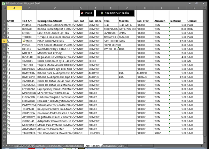Select cell with 'PR45C6' code
Viewport: 209px width, 149px height.
point(29,25)
